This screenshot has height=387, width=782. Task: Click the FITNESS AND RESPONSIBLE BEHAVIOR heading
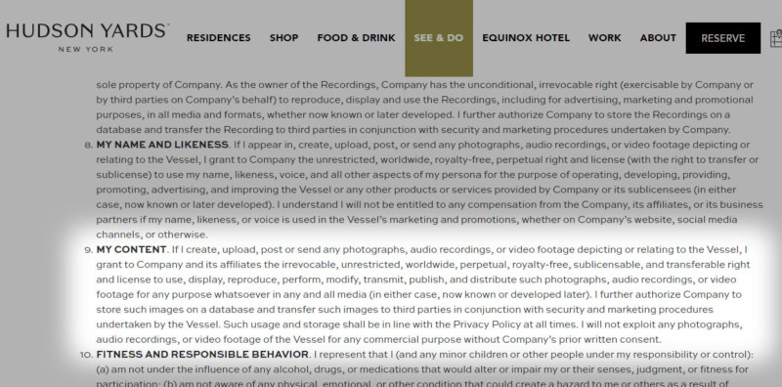[x=202, y=355]
